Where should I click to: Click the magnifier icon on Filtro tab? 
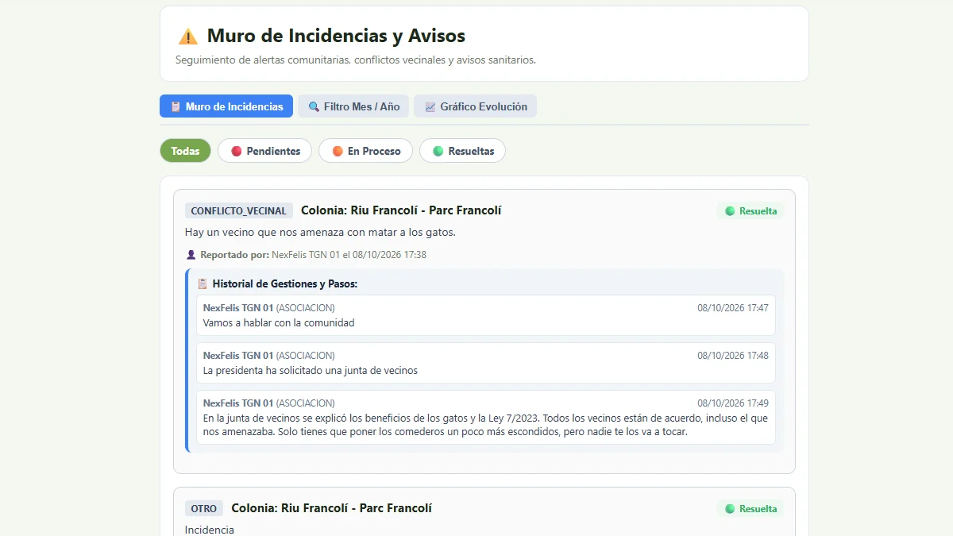click(314, 106)
